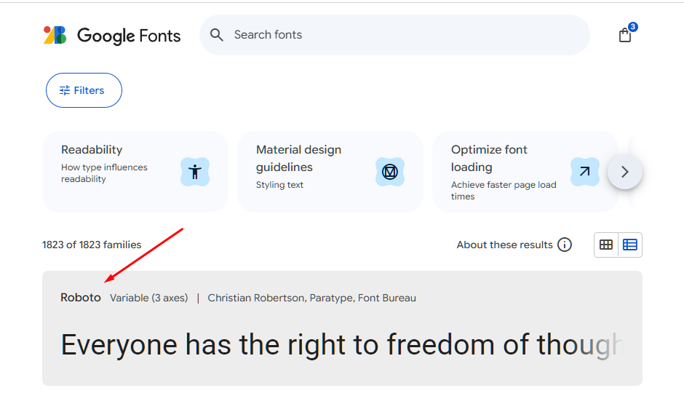
Task: Open the Roboto font family name
Action: point(81,298)
